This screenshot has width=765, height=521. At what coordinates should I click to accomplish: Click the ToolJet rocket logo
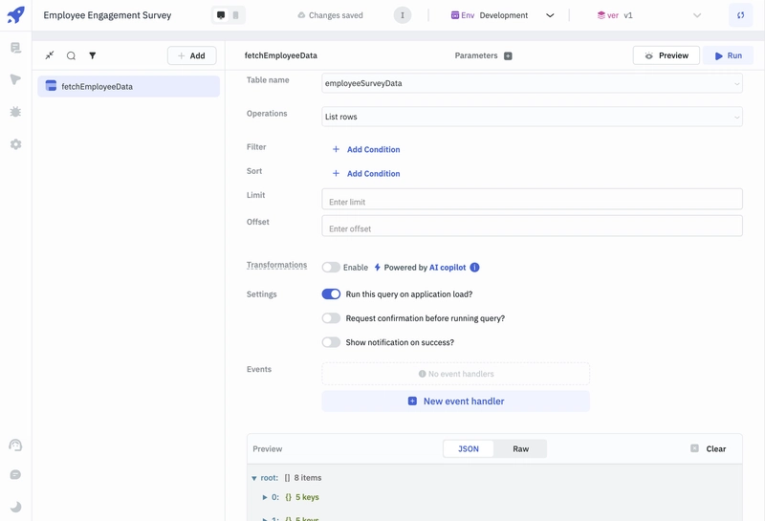click(15, 15)
